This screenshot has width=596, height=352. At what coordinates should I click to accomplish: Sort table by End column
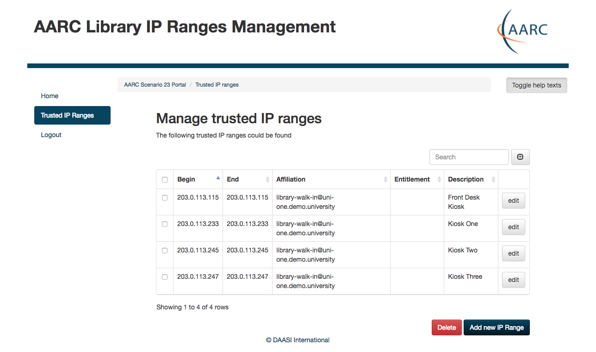tap(248, 179)
